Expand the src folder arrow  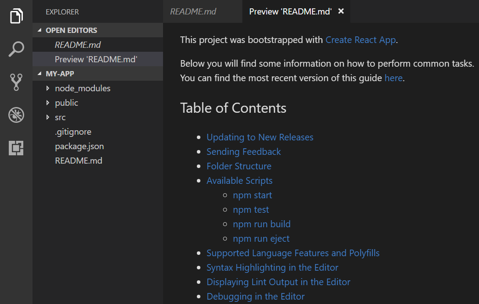pyautogui.click(x=47, y=117)
